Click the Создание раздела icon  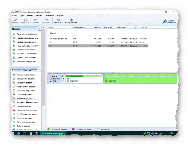pos(14,94)
